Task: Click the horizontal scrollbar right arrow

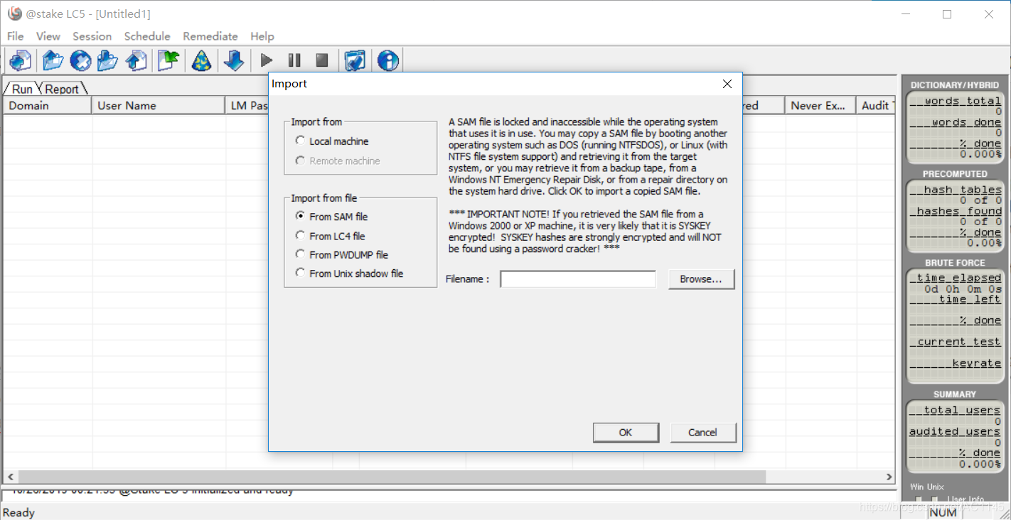Action: coord(889,477)
